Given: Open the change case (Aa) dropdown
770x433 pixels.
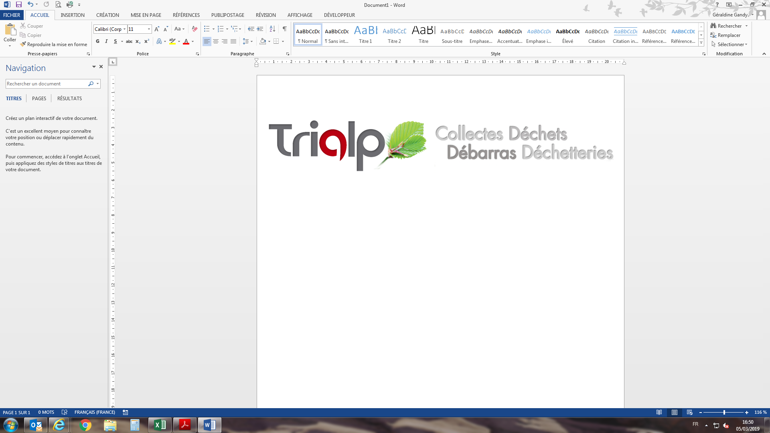Looking at the screenshot, I should (179, 29).
